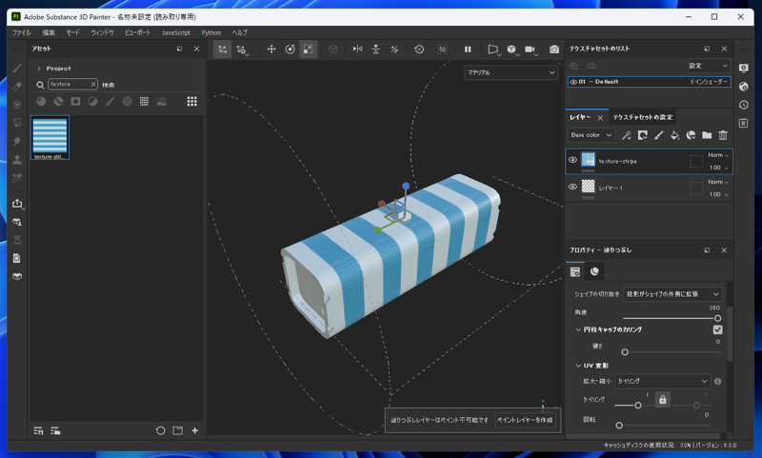Screen dimensions: 762x458
Task: Click the rotate gizmo toolbar icon
Action: tap(291, 50)
